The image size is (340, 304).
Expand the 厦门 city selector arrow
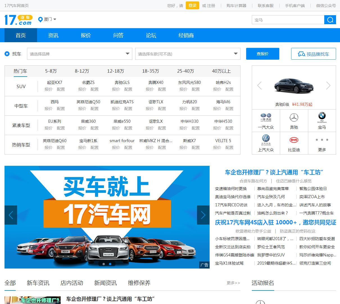pyautogui.click(x=55, y=19)
